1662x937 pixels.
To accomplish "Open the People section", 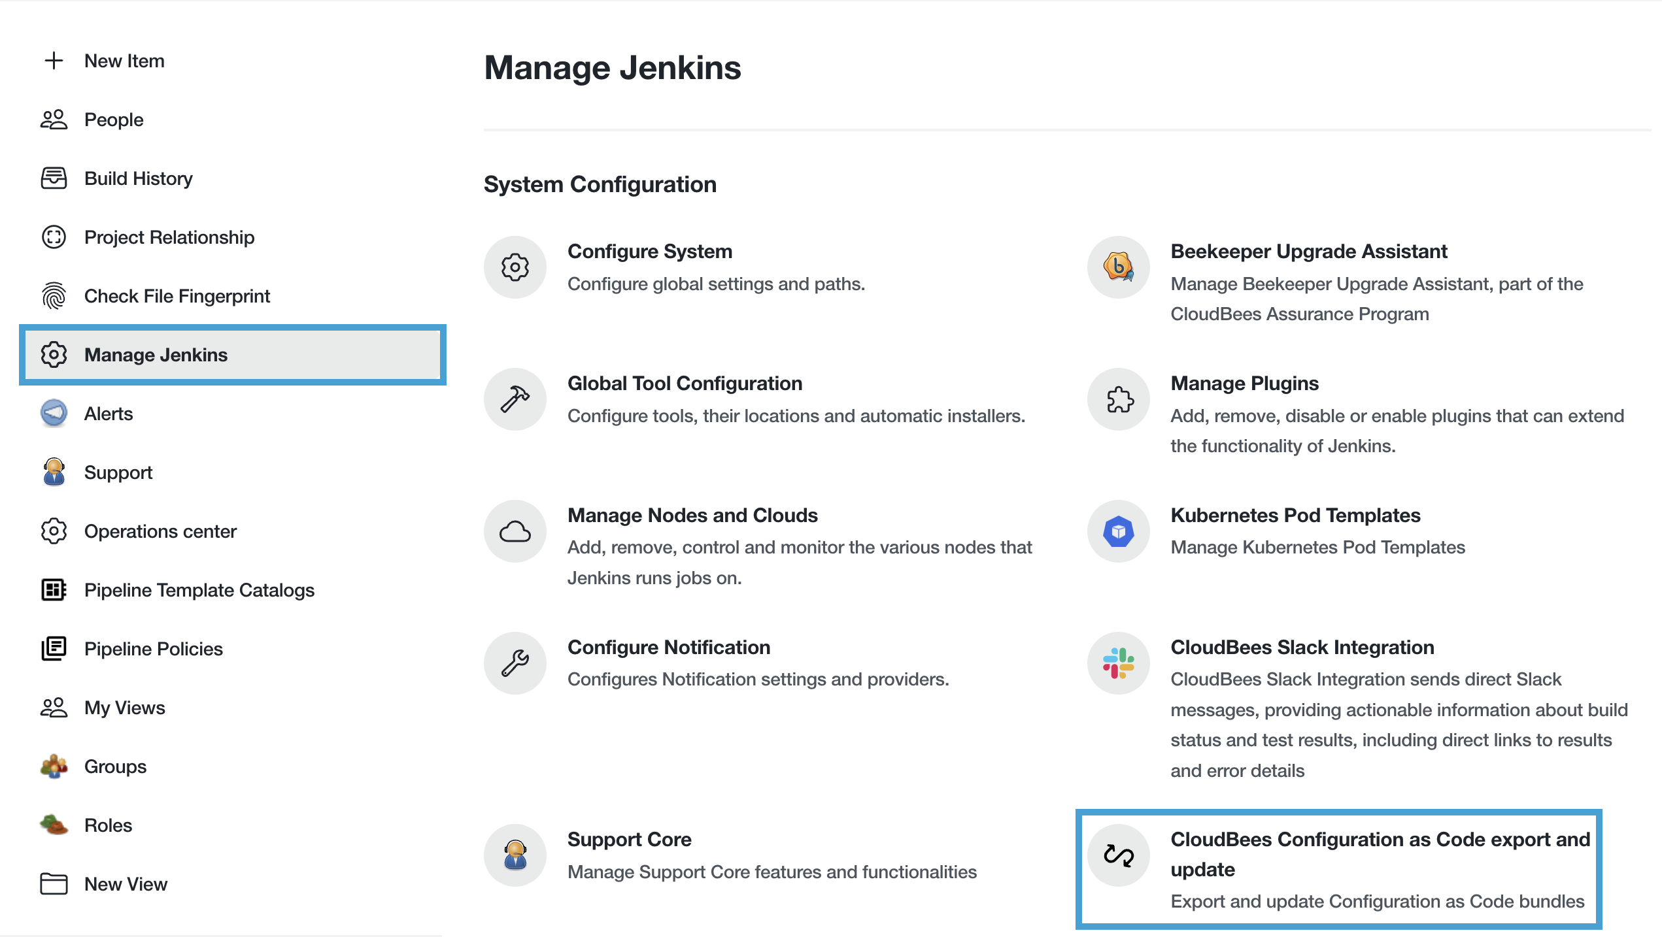I will (x=114, y=119).
